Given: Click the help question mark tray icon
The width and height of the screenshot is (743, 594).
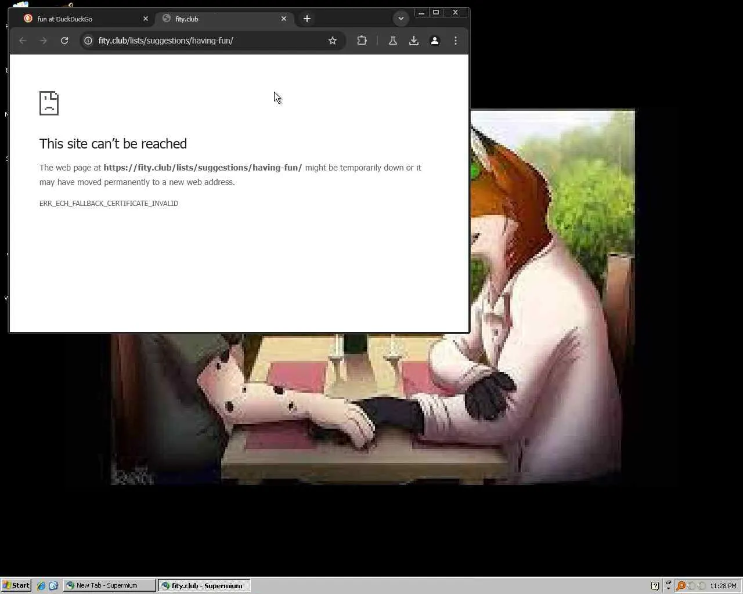Looking at the screenshot, I should click(655, 586).
